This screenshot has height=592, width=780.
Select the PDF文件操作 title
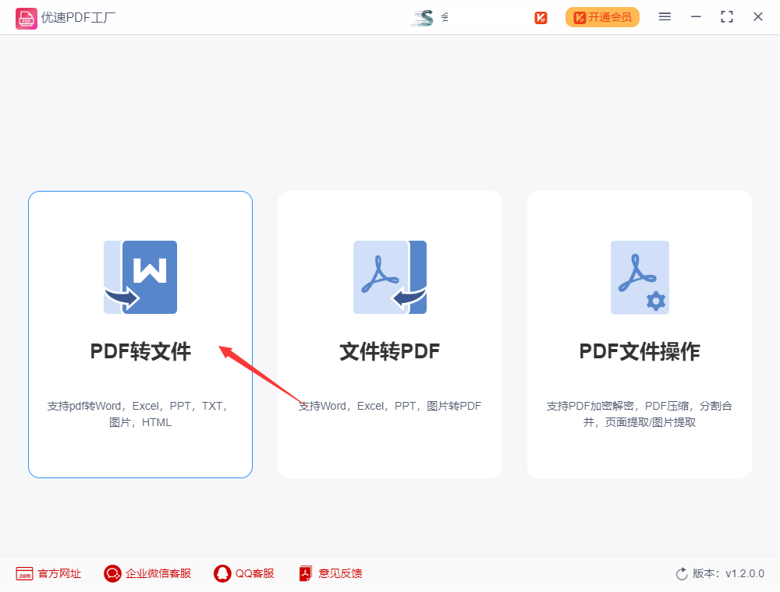[640, 351]
